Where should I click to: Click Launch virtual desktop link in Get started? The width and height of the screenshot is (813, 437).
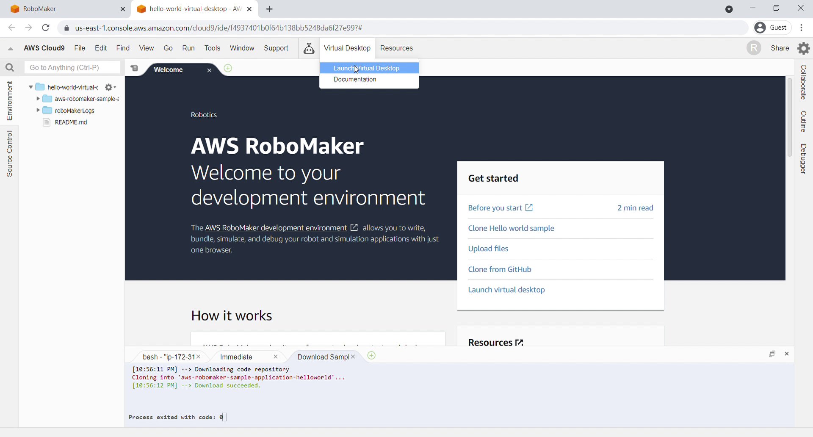(506, 290)
